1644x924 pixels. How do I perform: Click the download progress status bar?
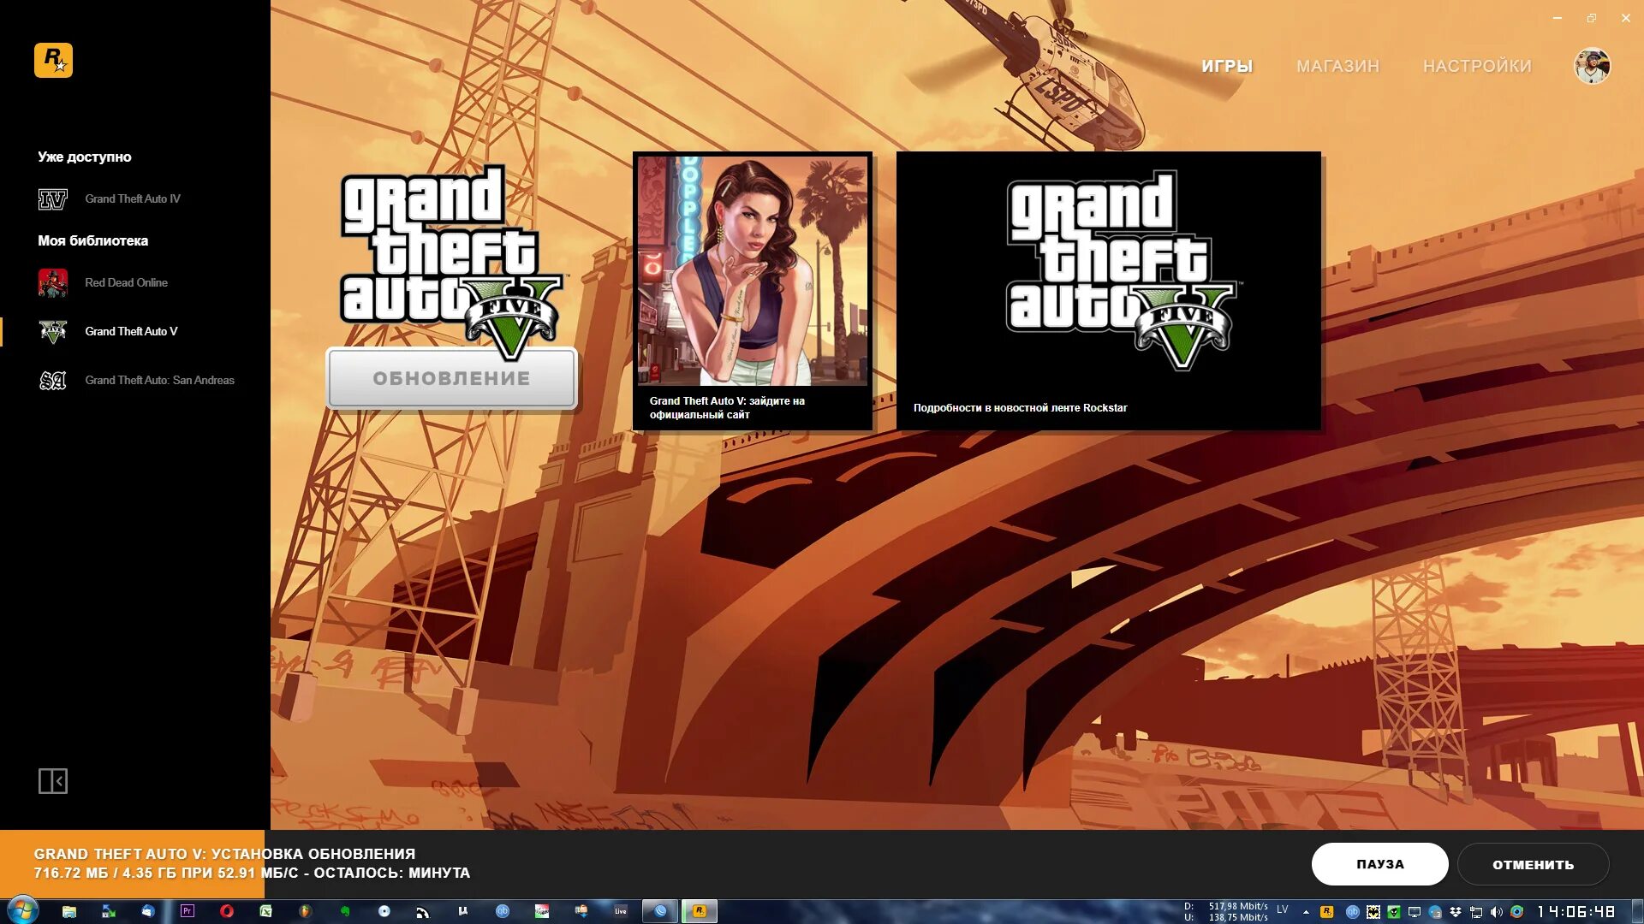coord(252,863)
